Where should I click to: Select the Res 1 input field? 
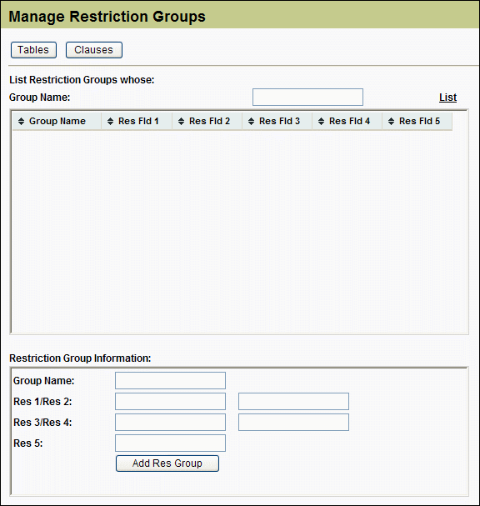[x=170, y=402]
